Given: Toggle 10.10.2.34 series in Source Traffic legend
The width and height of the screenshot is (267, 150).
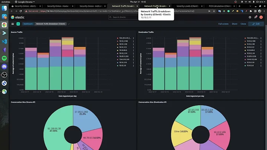Looking at the screenshot, I should pyautogui.click(x=123, y=53).
